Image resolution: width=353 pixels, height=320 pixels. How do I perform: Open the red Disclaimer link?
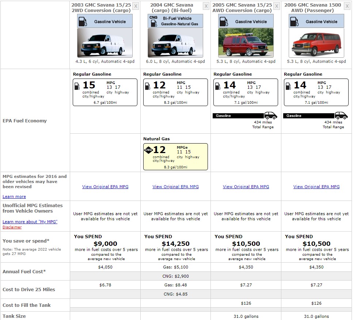click(x=12, y=227)
